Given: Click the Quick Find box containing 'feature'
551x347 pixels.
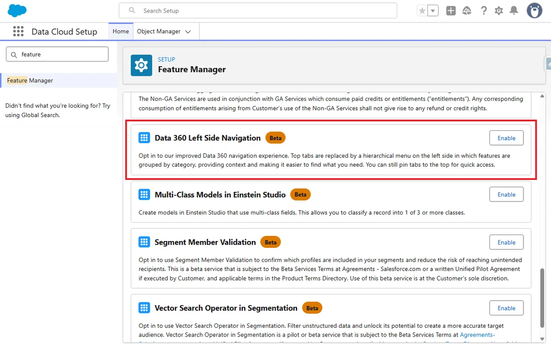Looking at the screenshot, I should (57, 54).
